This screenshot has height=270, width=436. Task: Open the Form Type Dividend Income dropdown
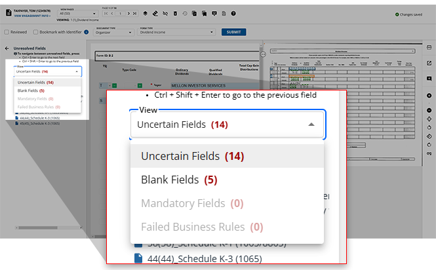pos(176,32)
